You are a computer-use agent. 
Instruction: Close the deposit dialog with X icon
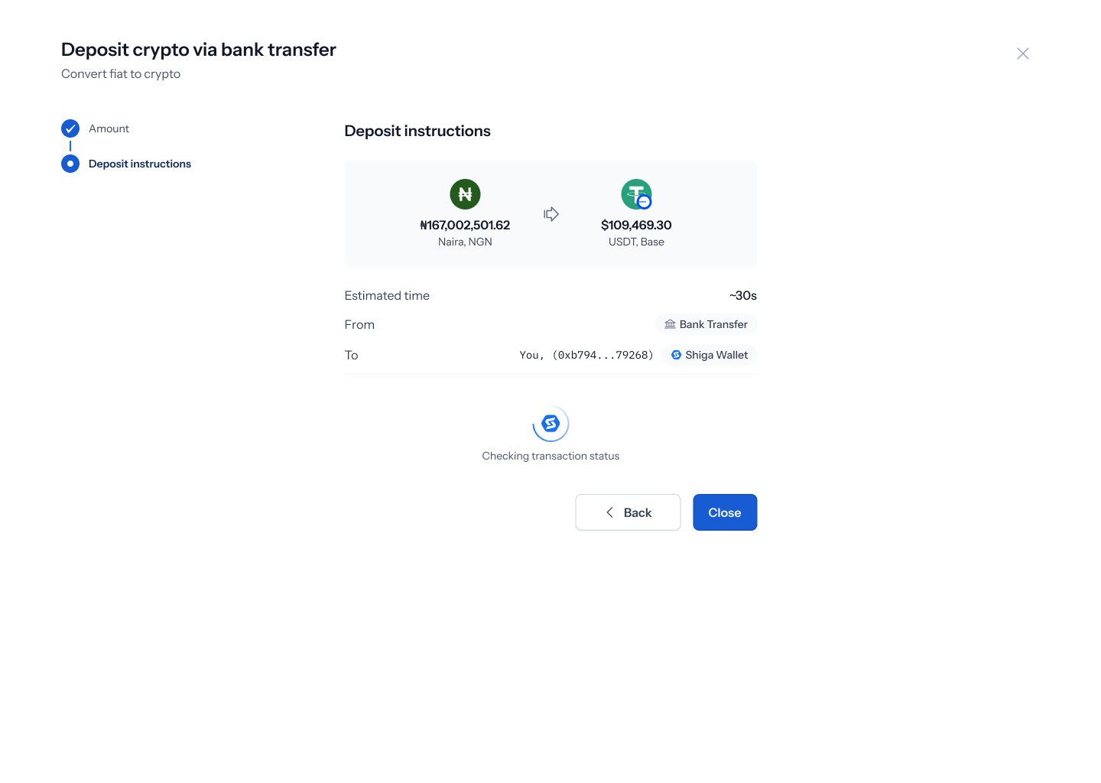point(1022,54)
